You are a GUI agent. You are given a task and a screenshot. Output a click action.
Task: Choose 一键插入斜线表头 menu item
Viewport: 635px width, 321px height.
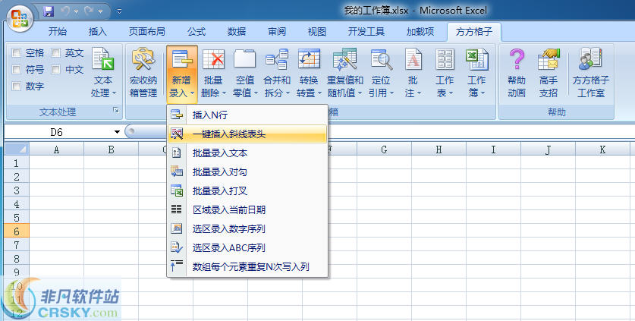tap(247, 134)
